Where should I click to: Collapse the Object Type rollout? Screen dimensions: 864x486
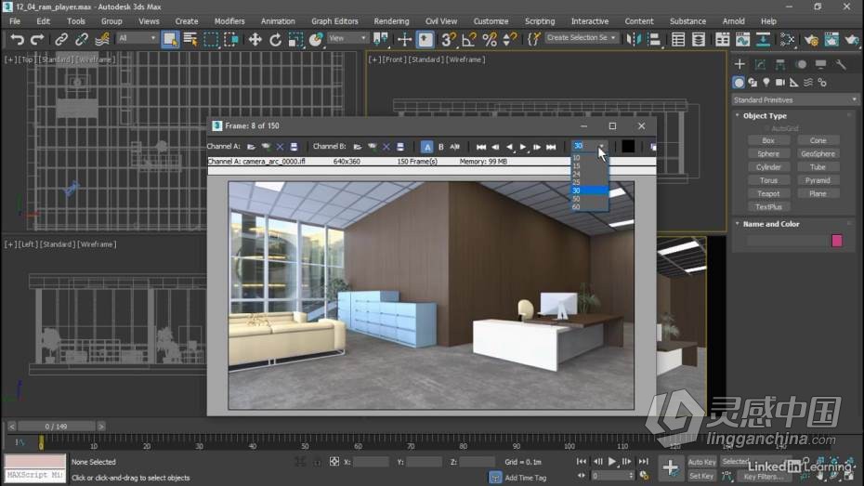[x=765, y=116]
